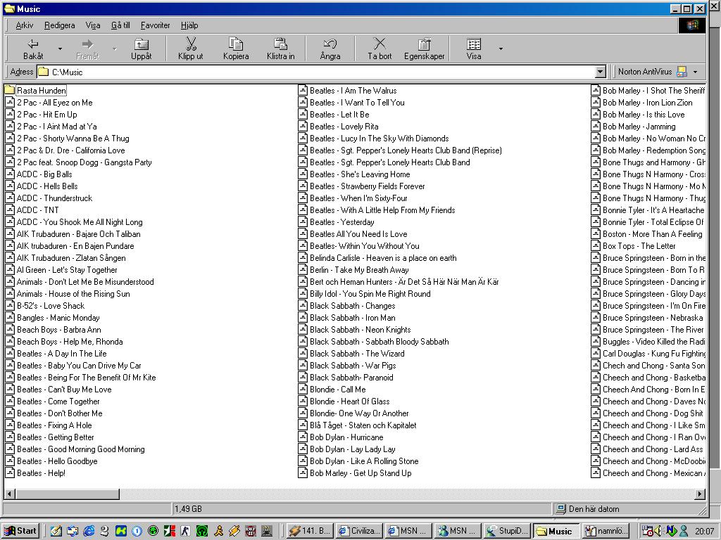
Task: Select the Rasta Hunden folder icon
Action: click(x=10, y=91)
